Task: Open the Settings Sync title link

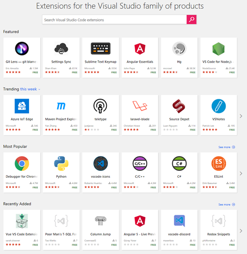Action: [x=61, y=62]
